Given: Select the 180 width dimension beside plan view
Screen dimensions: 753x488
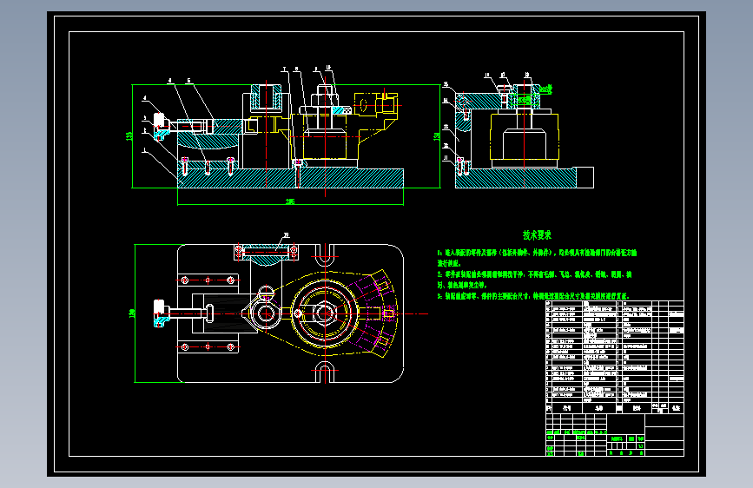Looking at the screenshot, I should [132, 313].
